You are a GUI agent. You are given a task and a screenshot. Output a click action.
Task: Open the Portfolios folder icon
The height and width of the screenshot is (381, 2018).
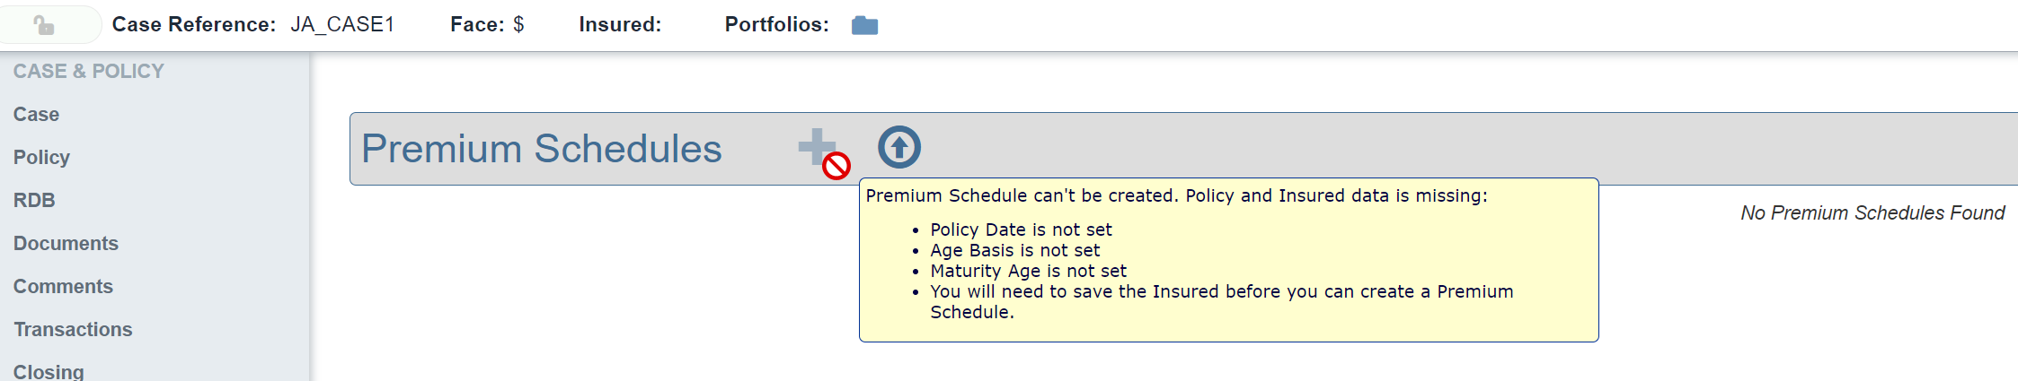(864, 25)
